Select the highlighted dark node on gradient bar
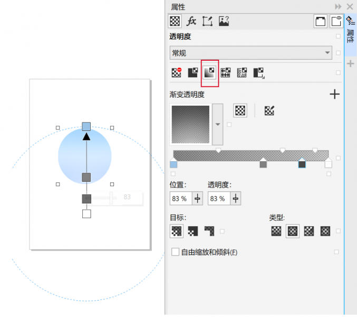The image size is (357, 317). (302, 163)
